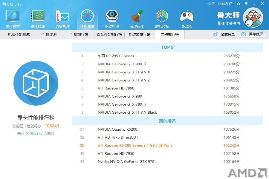Image resolution: width=269 pixels, height=179 pixels.
Task: Open 硬件检测 hardware detection icon
Action: [38, 19]
